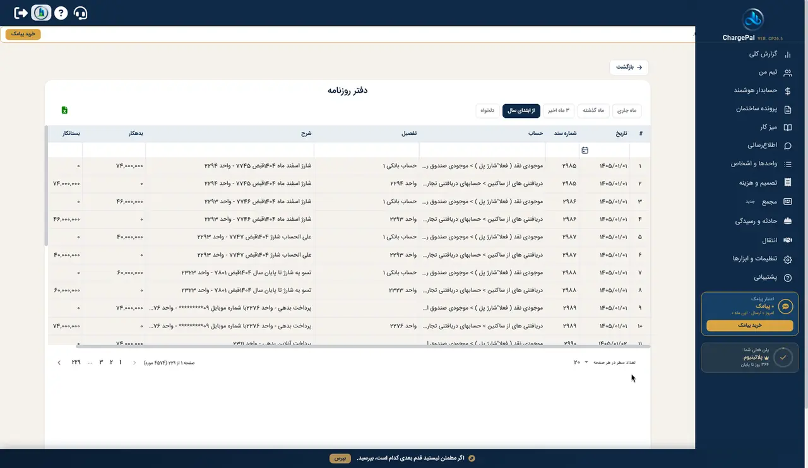Click the table's horizontal scrollbar
This screenshot has height=468, width=808.
tap(363, 346)
